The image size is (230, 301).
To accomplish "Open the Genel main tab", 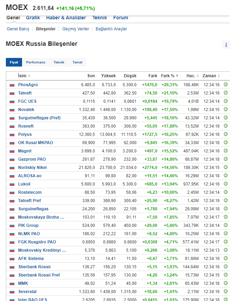I will [x=13, y=18].
